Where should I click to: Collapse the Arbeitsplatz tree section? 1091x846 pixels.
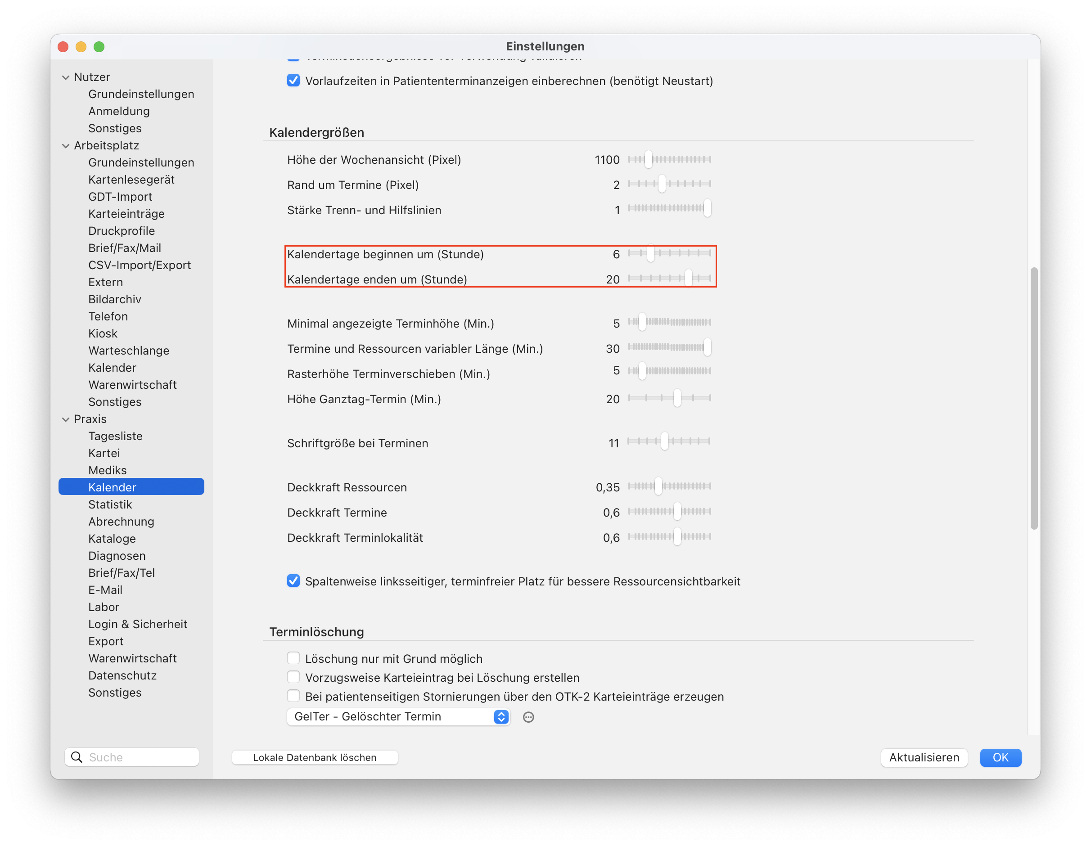tap(65, 146)
